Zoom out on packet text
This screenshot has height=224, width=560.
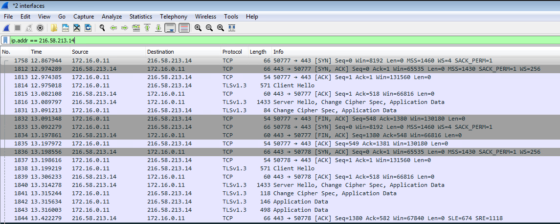pos(209,28)
